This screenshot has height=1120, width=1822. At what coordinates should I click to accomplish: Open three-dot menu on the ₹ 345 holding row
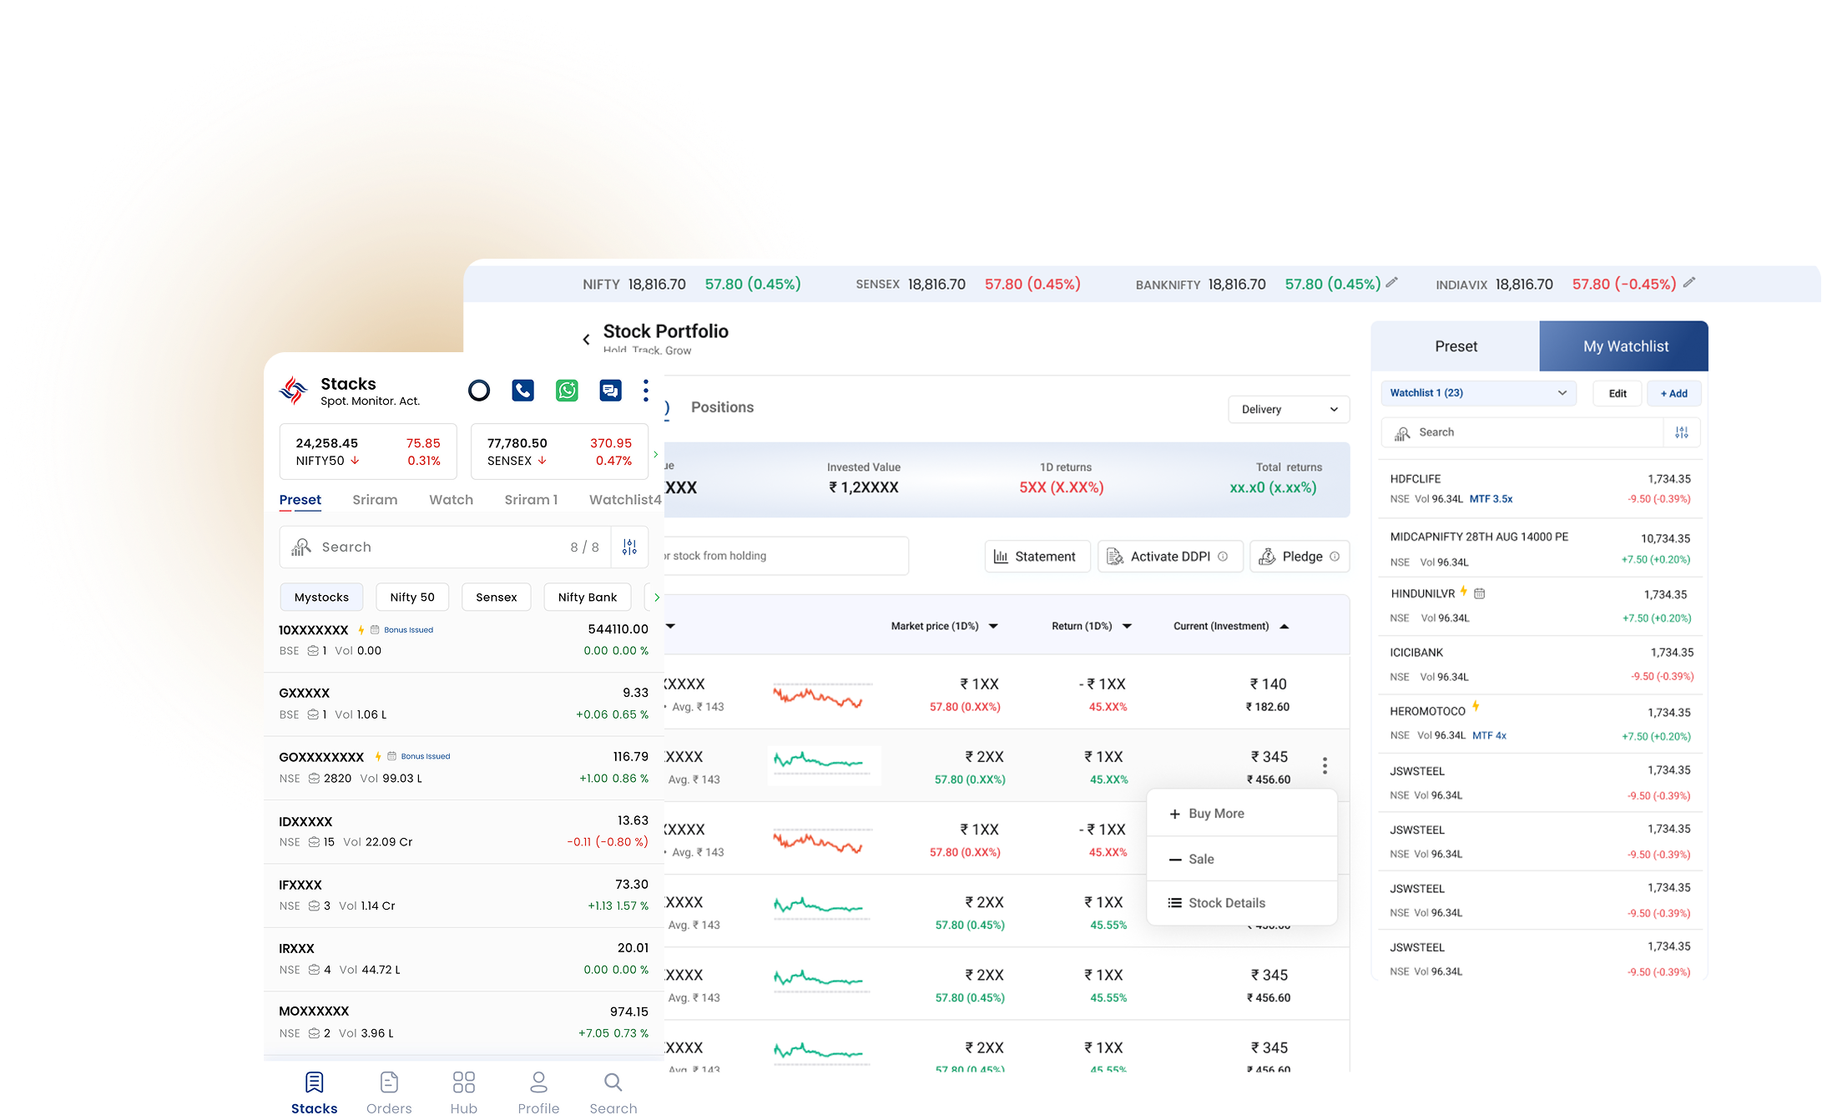pos(1325,765)
